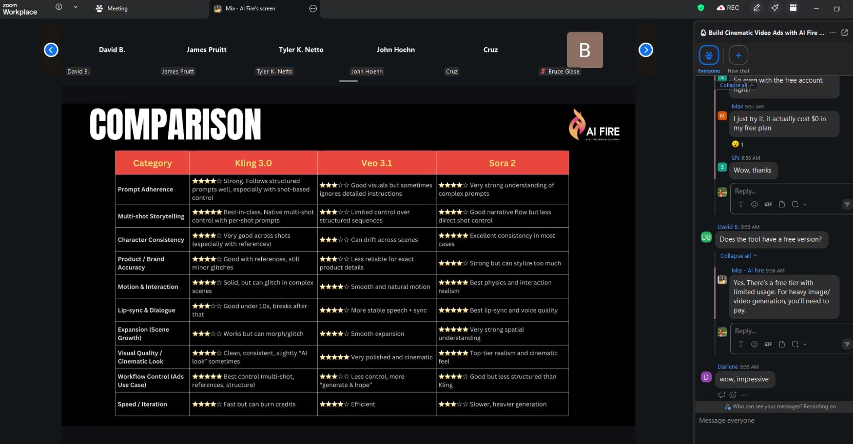Click the Zoom Workplace logo
Screen dimensions: 853x444
click(20, 9)
